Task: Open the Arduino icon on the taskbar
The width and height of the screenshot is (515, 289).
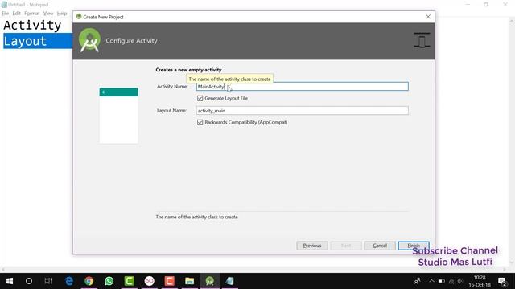Action: point(149,281)
